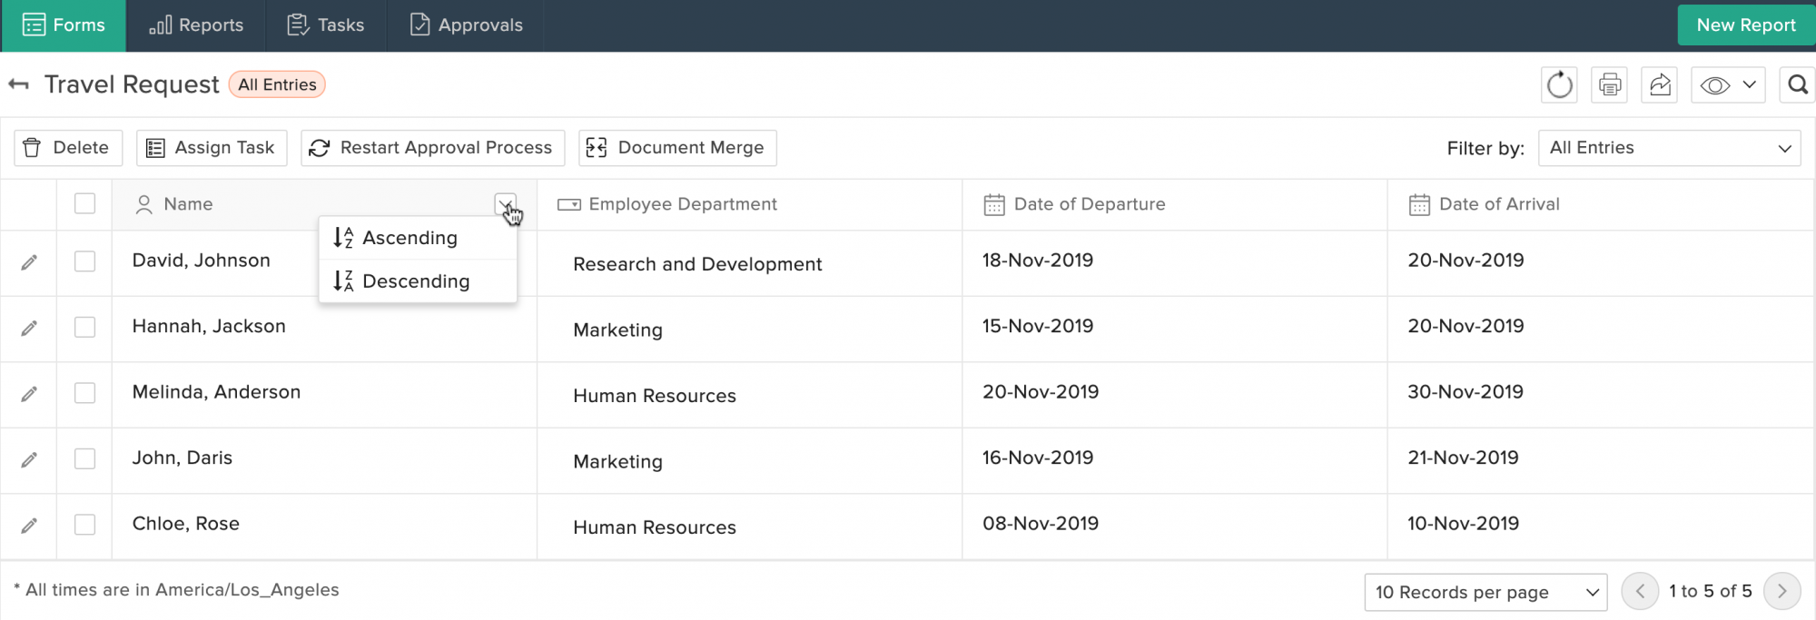Viewport: 1816px width, 620px height.
Task: Click the print icon
Action: (1609, 85)
